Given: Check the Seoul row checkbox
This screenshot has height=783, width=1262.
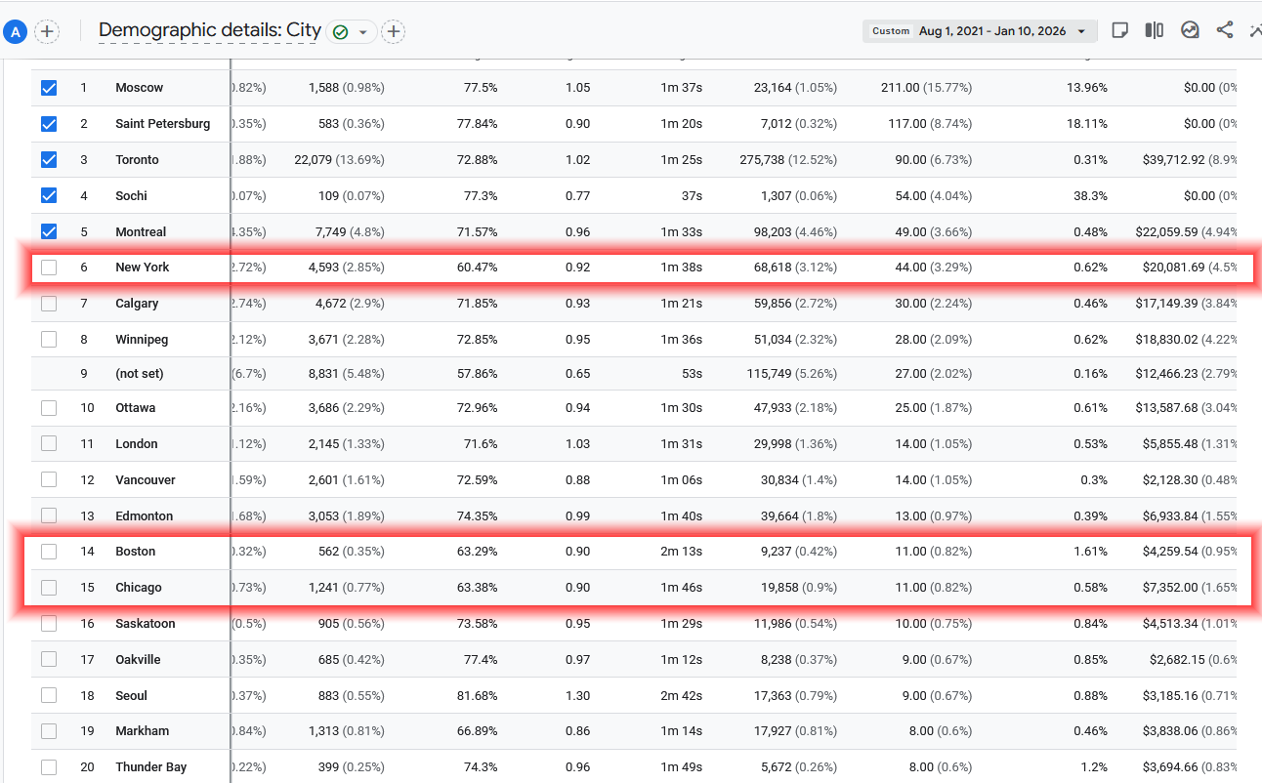Looking at the screenshot, I should pos(49,696).
